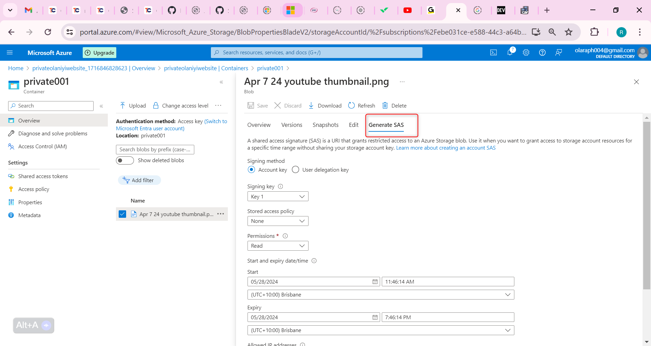Image resolution: width=651 pixels, height=346 pixels.
Task: Refresh the blob view
Action: coord(361,105)
